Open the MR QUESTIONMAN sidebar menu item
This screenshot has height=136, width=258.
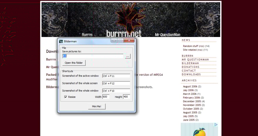(195, 60)
